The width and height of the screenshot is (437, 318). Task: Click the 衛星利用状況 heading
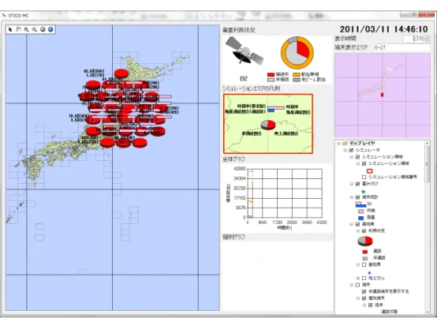point(238,30)
